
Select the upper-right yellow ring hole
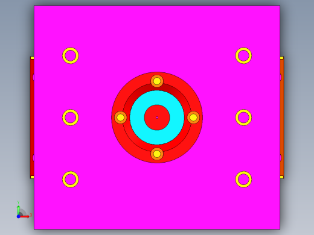[x=243, y=55]
